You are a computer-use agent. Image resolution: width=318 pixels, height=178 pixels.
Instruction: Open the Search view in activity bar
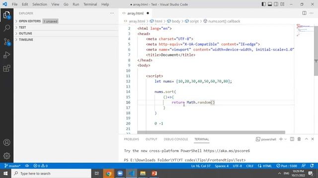point(6,28)
